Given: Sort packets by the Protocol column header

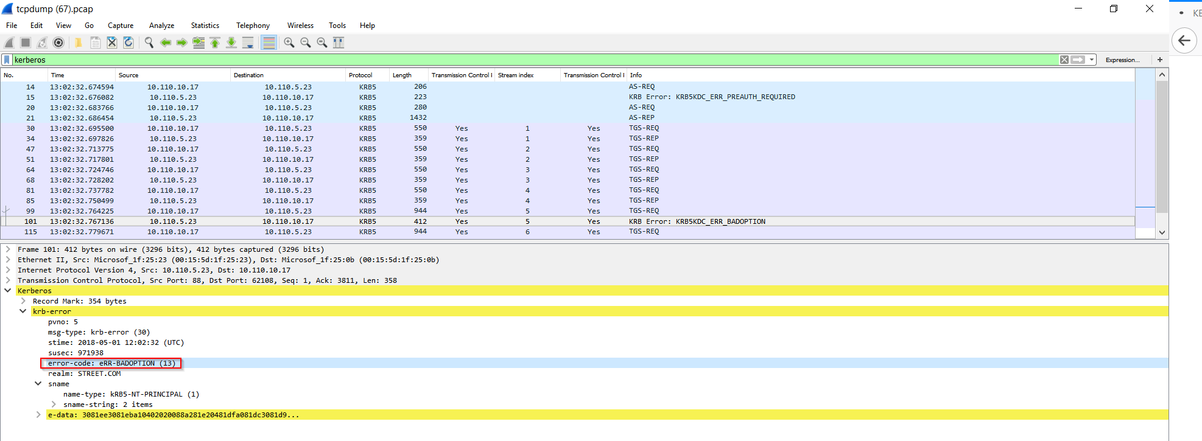Looking at the screenshot, I should coord(367,75).
